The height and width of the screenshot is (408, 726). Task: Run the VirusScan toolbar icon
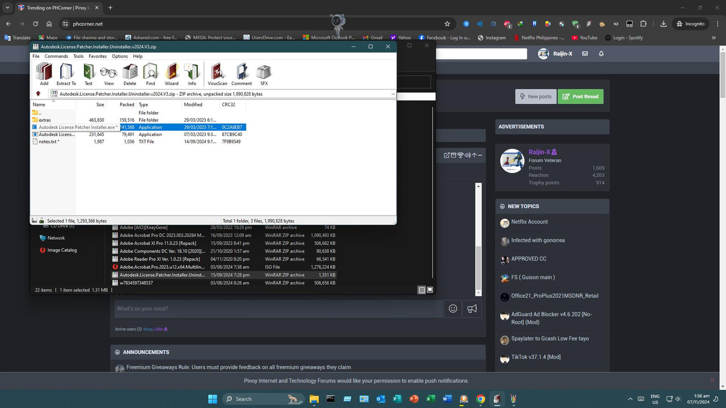pyautogui.click(x=217, y=74)
